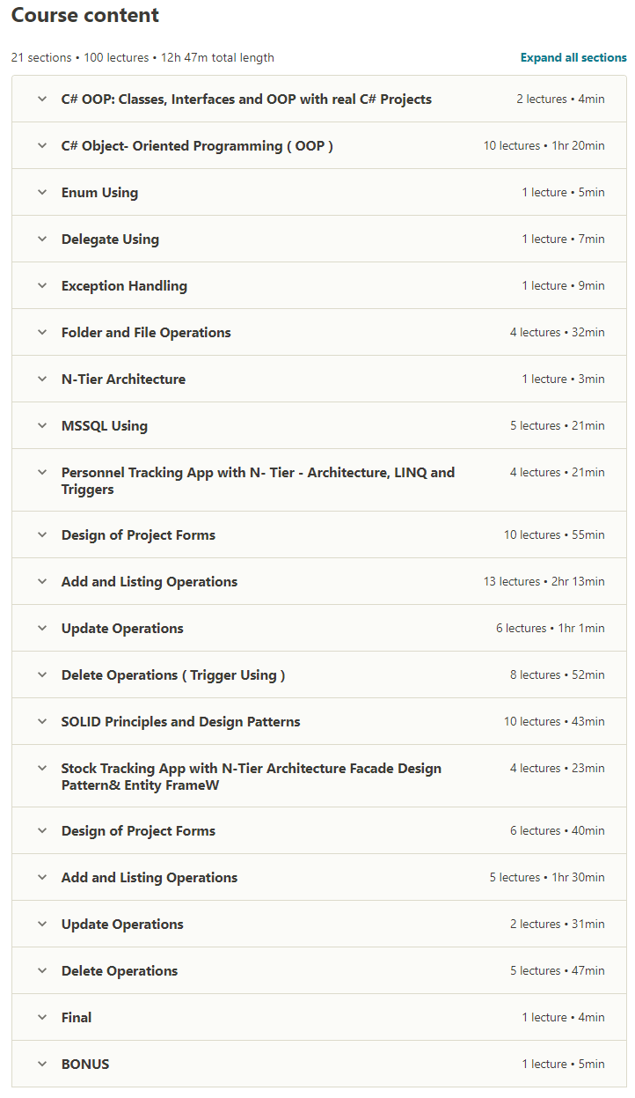Click chevron icon next to Delegate Using
Image resolution: width=635 pixels, height=1098 pixels.
coord(41,239)
